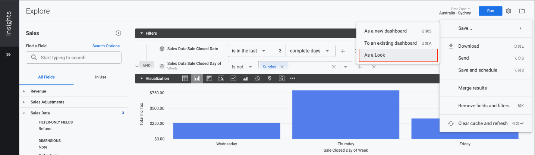Open 'is not' condition dropdown

243,67
